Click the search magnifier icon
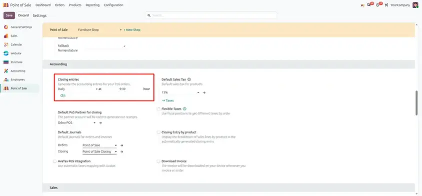The height and width of the screenshot is (196, 422). coord(149,15)
